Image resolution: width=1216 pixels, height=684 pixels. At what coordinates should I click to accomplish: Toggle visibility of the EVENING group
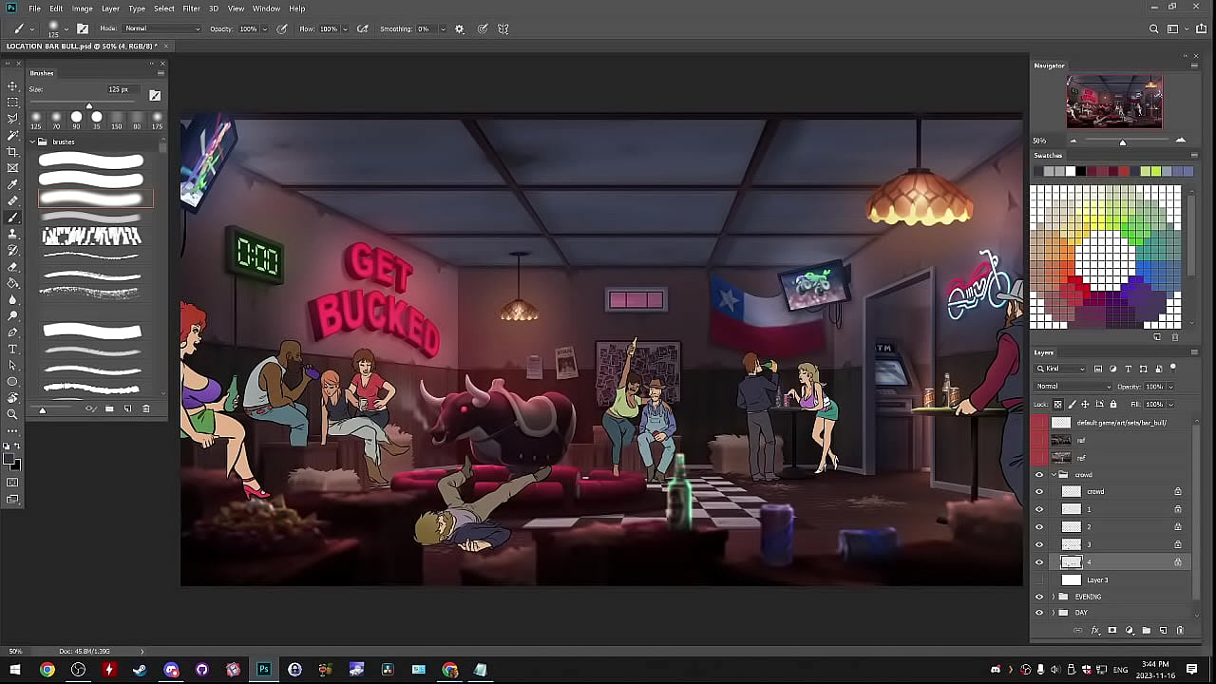click(x=1038, y=597)
